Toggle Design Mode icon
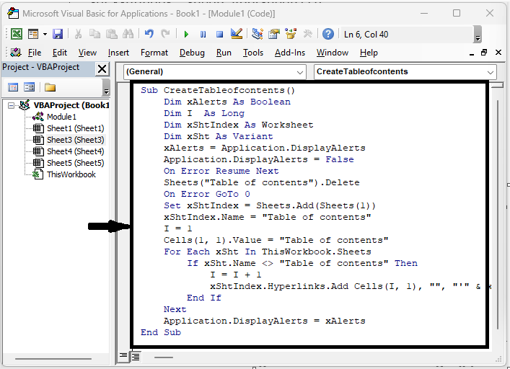The image size is (510, 369). click(x=237, y=34)
